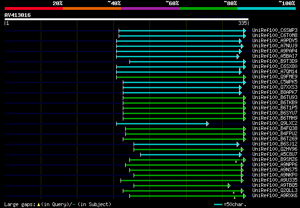This screenshot has height=208, width=300.
Task: Click the arrowhead of the UniRef100_A5C8U7 alignment
Action: point(242,154)
